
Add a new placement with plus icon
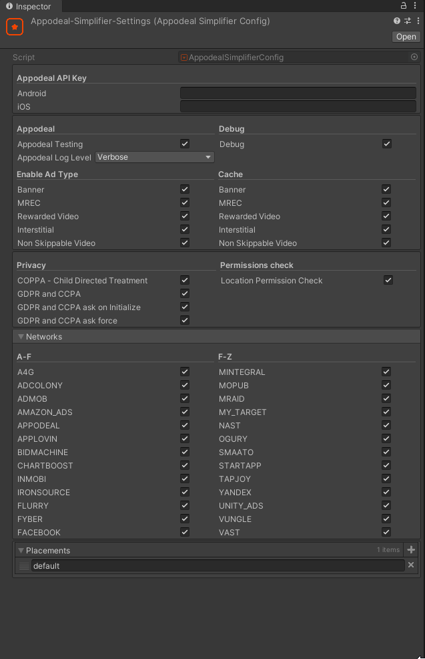pos(411,550)
